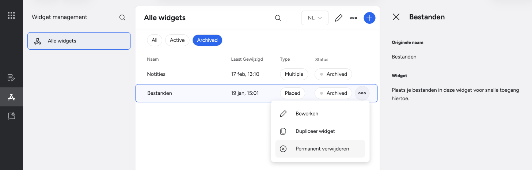Select Alle widgets in the sidebar list
Image resolution: width=532 pixels, height=170 pixels.
click(x=79, y=41)
